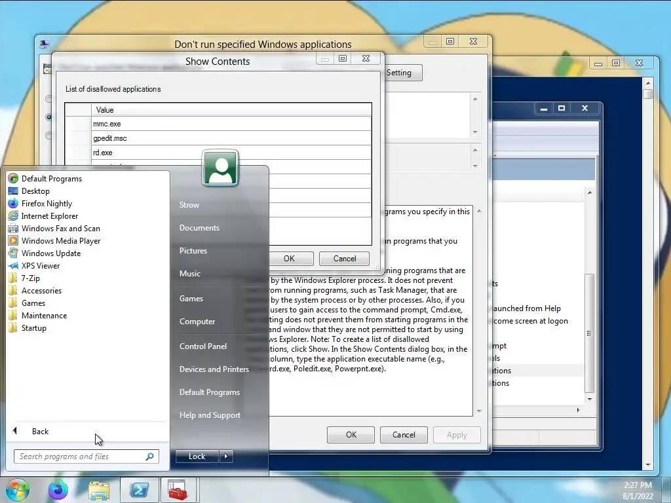Open Windows Explorer from the taskbar
Image resolution: width=671 pixels, height=503 pixels.
pos(99,491)
